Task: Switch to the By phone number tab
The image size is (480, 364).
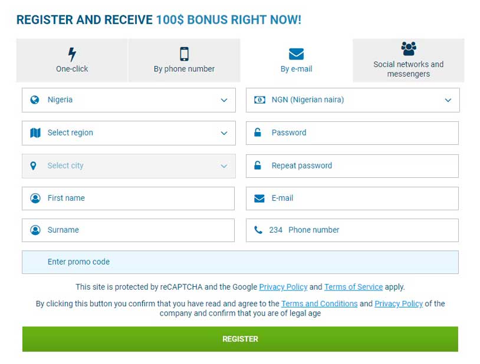Action: (184, 68)
